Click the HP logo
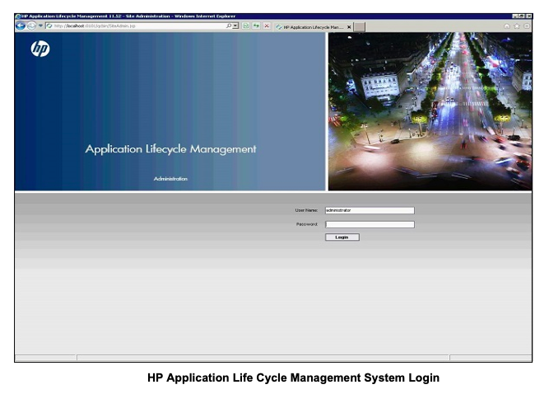Screen dimensions: 549x394 coord(40,49)
